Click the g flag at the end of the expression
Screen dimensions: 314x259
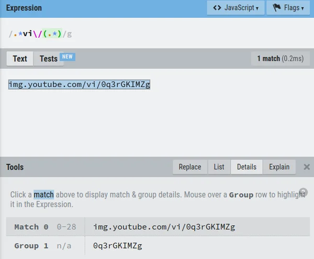tap(69, 34)
